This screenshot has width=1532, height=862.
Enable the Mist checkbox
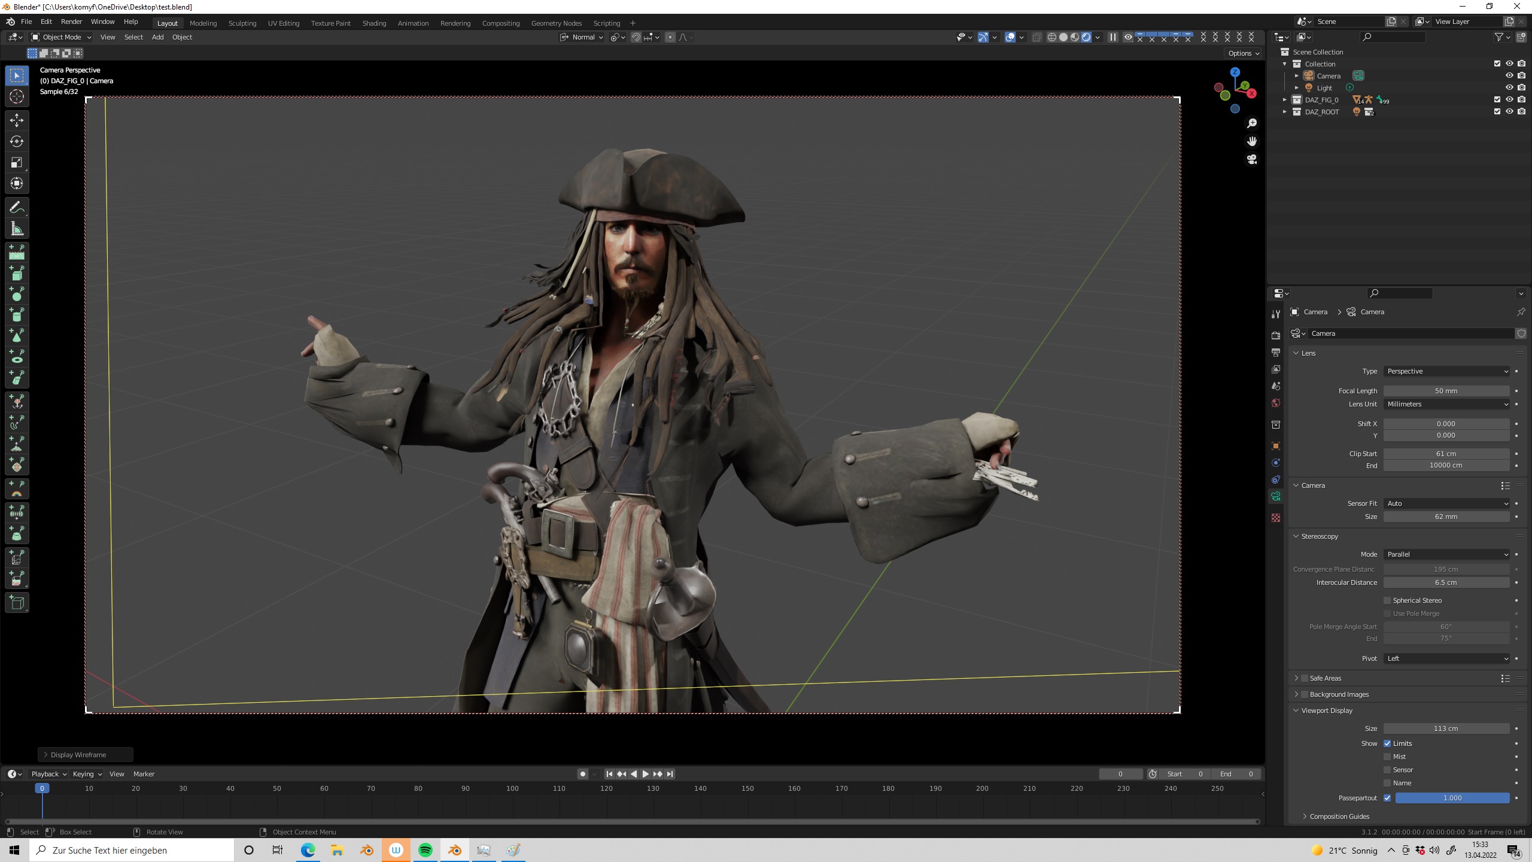(x=1387, y=757)
